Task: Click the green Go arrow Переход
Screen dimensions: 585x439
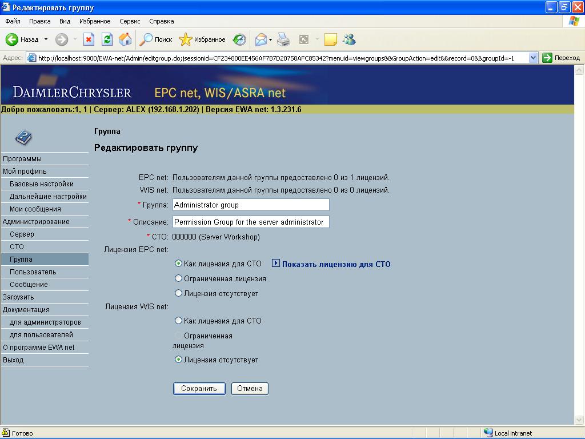Action: 547,58
